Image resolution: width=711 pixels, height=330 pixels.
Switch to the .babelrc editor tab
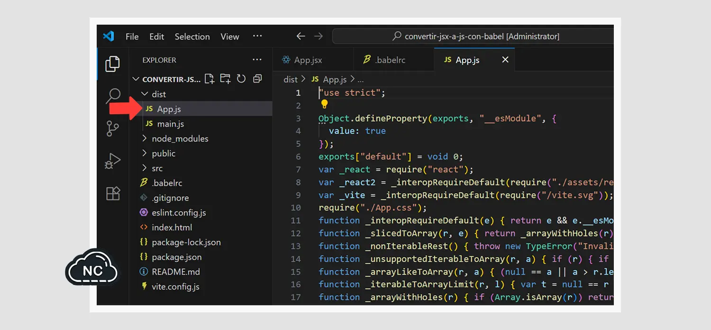click(390, 60)
